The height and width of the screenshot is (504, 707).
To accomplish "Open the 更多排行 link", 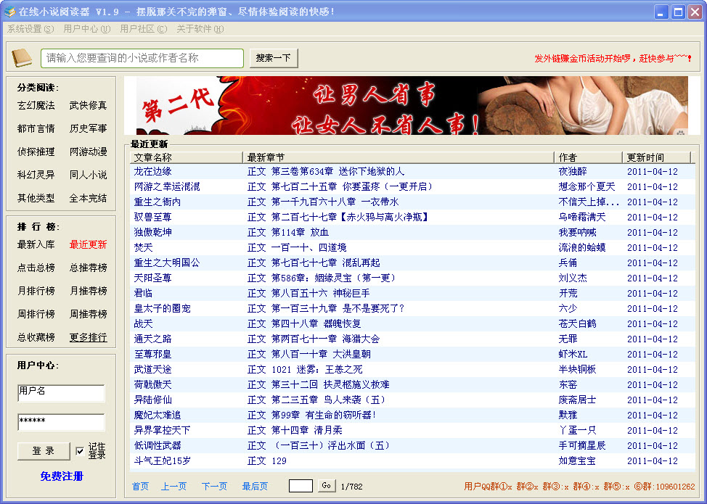I will click(88, 337).
